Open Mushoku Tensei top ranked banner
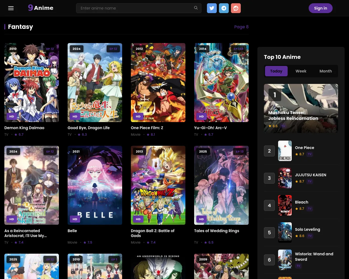 coord(301,108)
